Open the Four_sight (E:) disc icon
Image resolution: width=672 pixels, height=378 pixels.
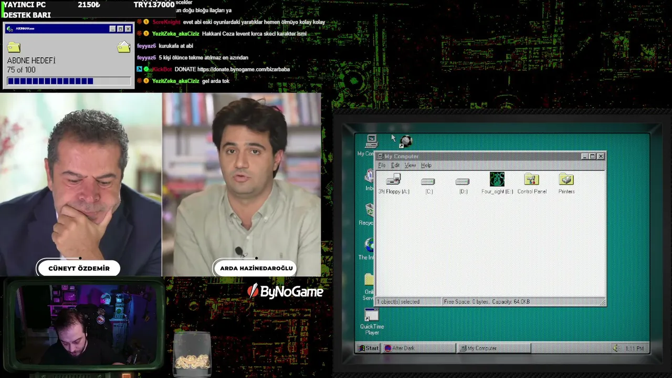coord(497,180)
